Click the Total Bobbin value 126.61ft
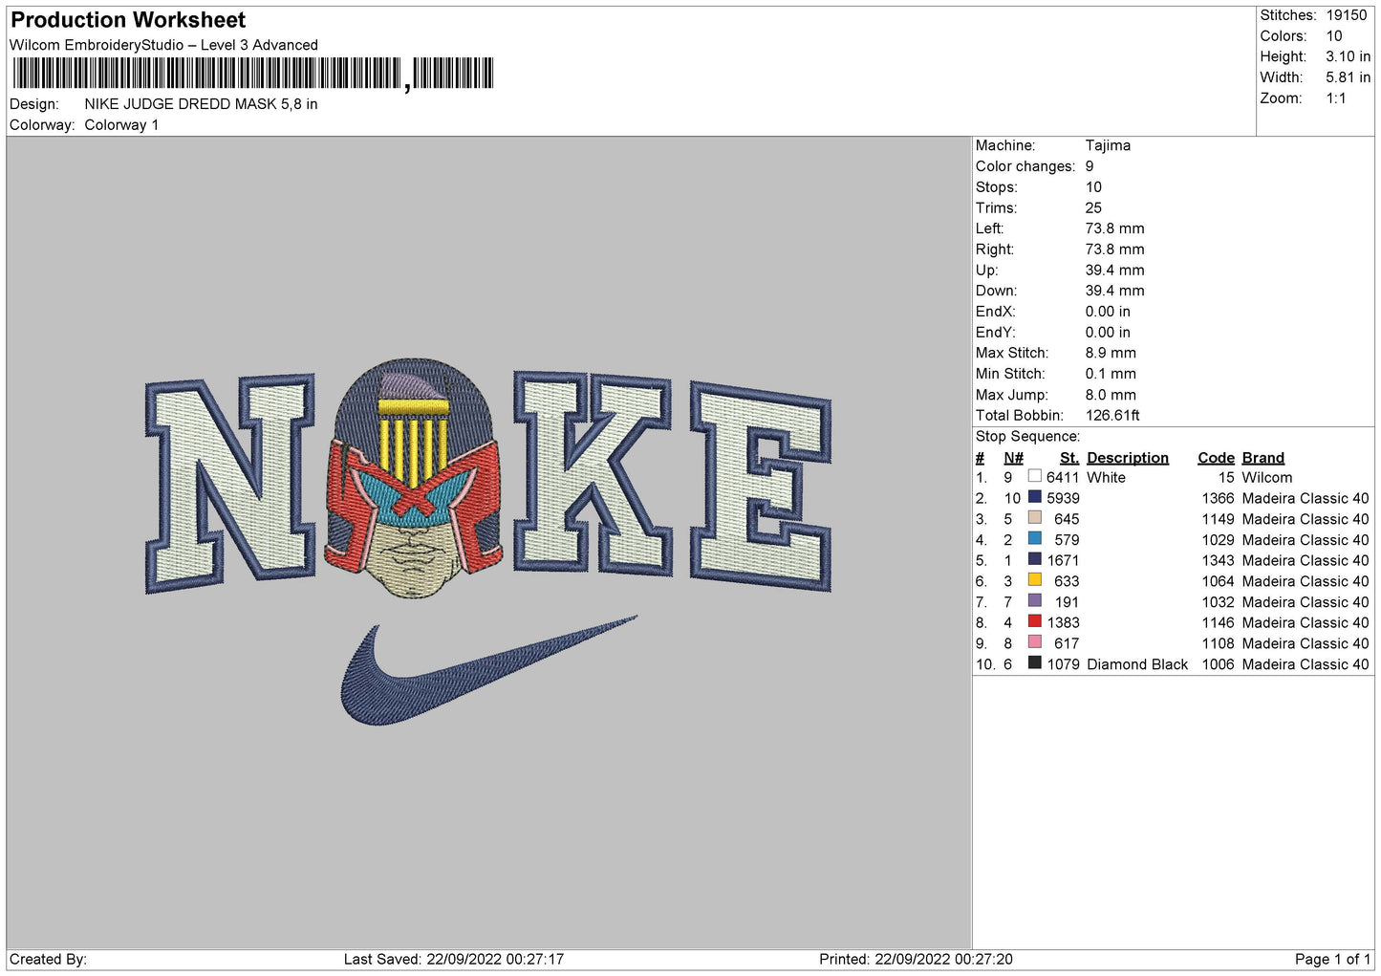The width and height of the screenshot is (1381, 976). coord(1112,416)
